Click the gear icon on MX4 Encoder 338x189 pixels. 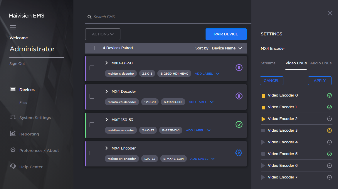[x=239, y=152]
